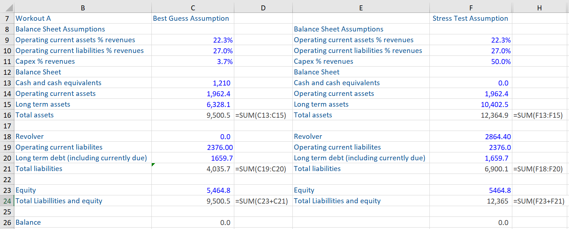Screen dimensions: 569x229
Task: Click the Balance label in row 26
Action: 28,223
